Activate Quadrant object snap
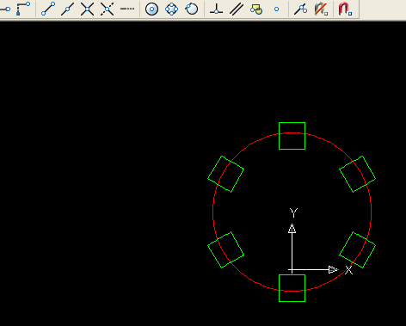Screen dimensions: 406x326 tap(172, 9)
